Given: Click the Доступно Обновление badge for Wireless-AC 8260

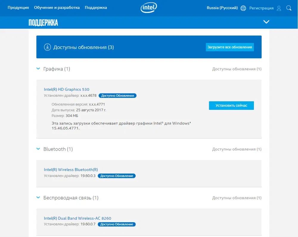Looking at the screenshot, I should pyautogui.click(x=117, y=224).
